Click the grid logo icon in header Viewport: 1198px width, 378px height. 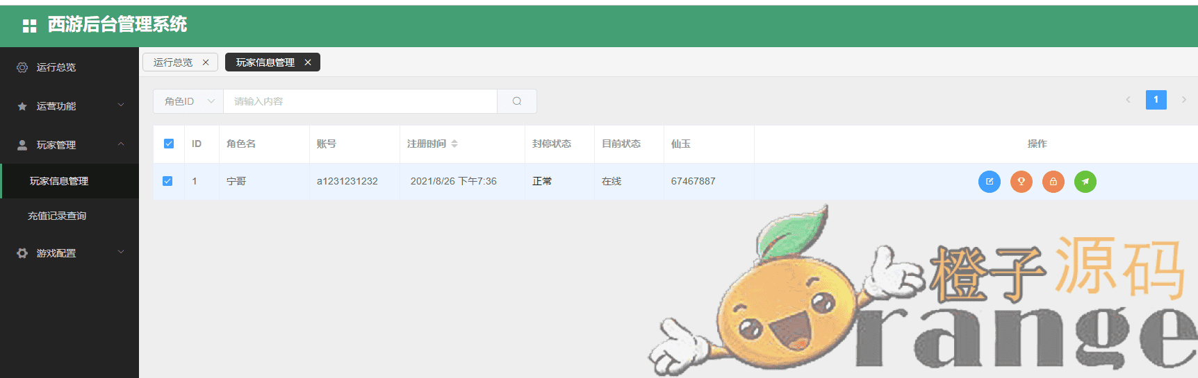click(x=29, y=26)
